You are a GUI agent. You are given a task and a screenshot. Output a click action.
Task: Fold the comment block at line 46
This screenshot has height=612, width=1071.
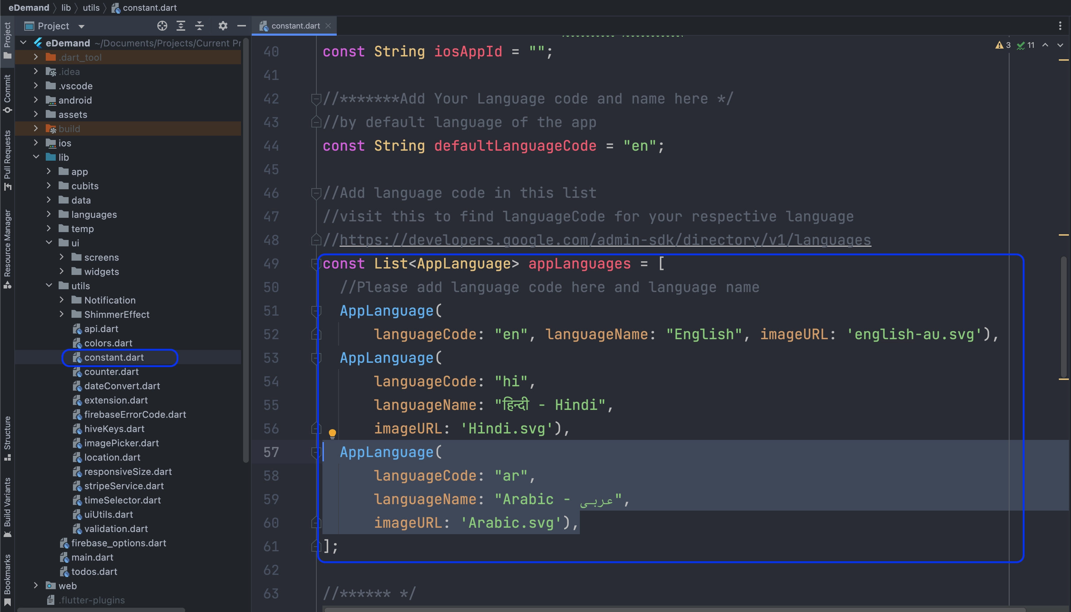tap(316, 194)
